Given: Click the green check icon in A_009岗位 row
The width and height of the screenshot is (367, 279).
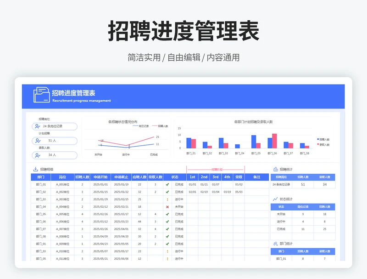Looking at the screenshot, I should point(167,244).
